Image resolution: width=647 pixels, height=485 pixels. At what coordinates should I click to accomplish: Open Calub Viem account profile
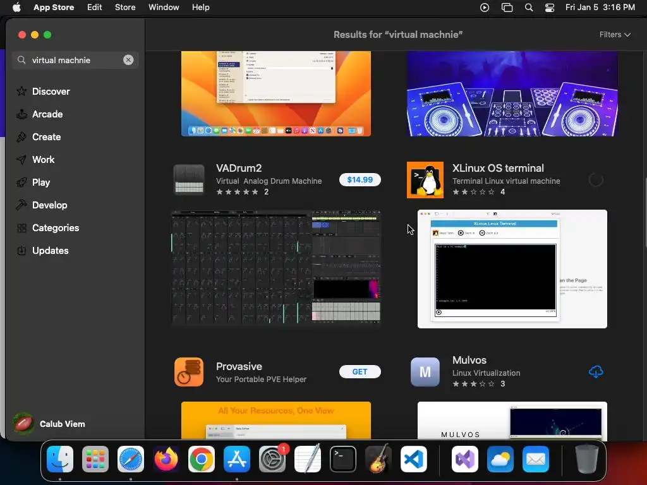pos(49,424)
